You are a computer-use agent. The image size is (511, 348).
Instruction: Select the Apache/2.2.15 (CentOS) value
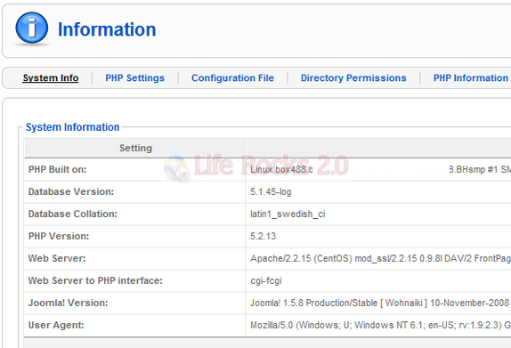(380, 258)
